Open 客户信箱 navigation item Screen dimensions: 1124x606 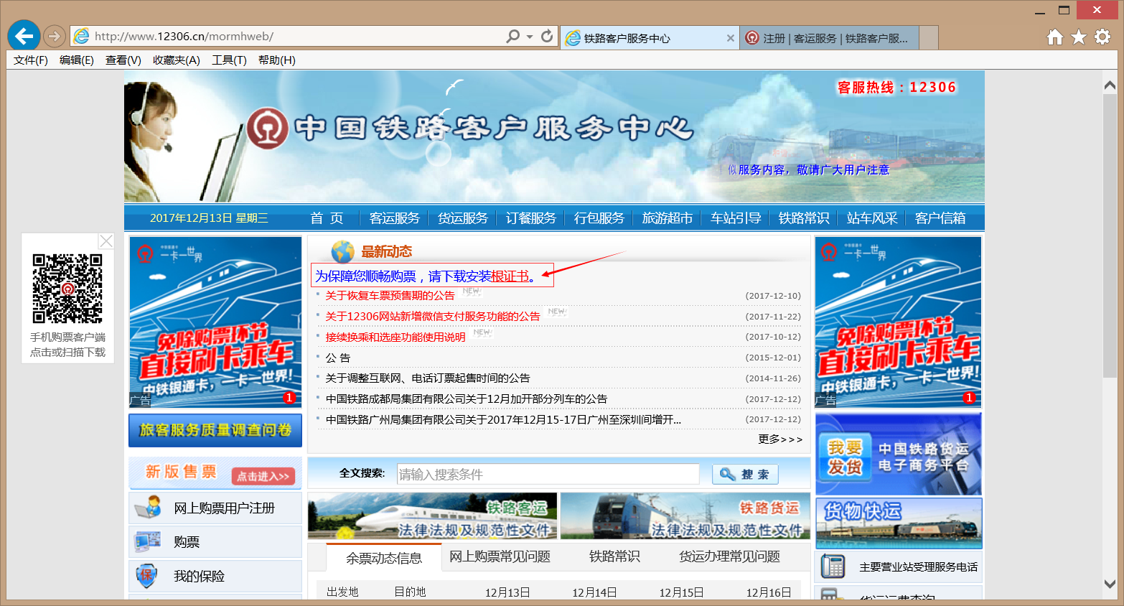940,218
